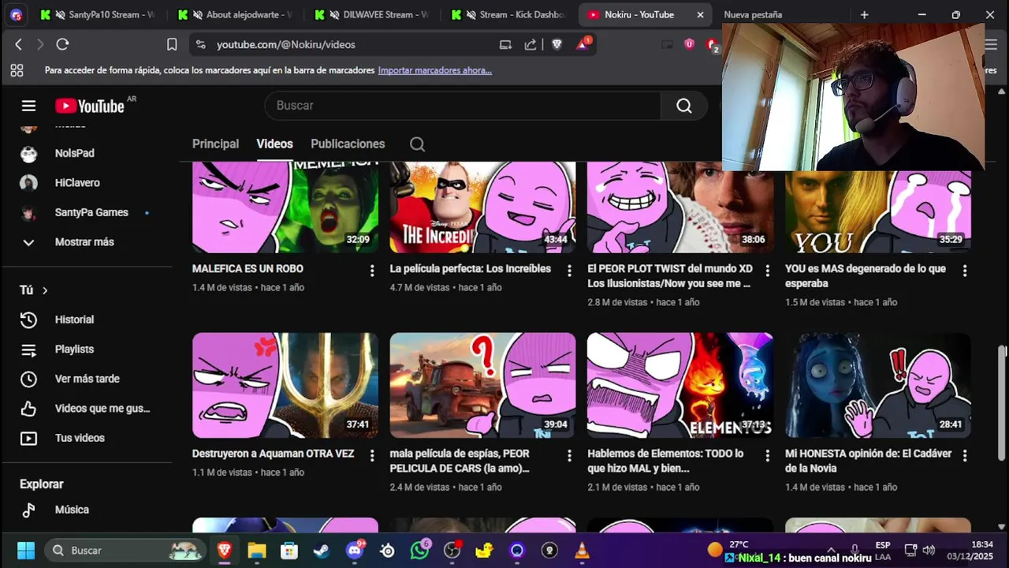This screenshot has width=1009, height=568.
Task: Open File Explorer from the taskbar
Action: click(x=257, y=550)
